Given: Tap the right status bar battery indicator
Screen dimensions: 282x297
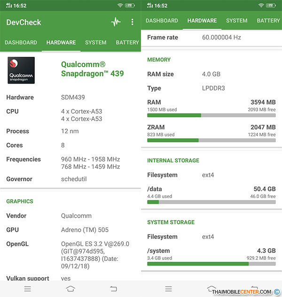Looking at the screenshot, I should [271, 5].
